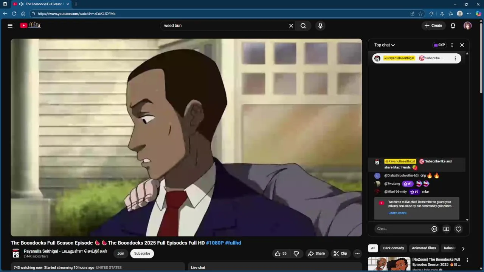
Task: Clear the 'weed bun' search text
Action: (x=291, y=26)
